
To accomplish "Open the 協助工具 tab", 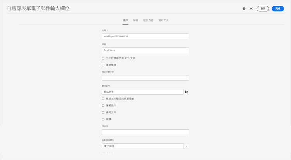I will (163, 21).
